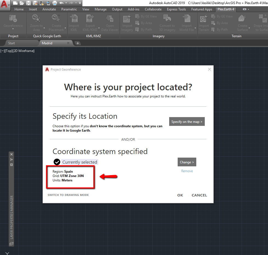The height and width of the screenshot is (255, 268).
Task: Expand the Georeference dropdown arrow
Action: (x=13, y=29)
